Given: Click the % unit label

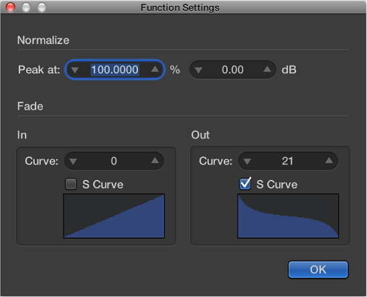Looking at the screenshot, I should [175, 70].
